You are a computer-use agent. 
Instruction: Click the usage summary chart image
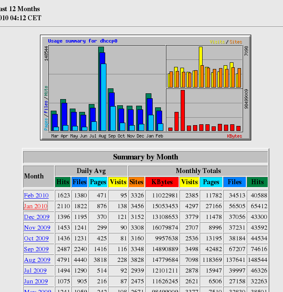146,88
